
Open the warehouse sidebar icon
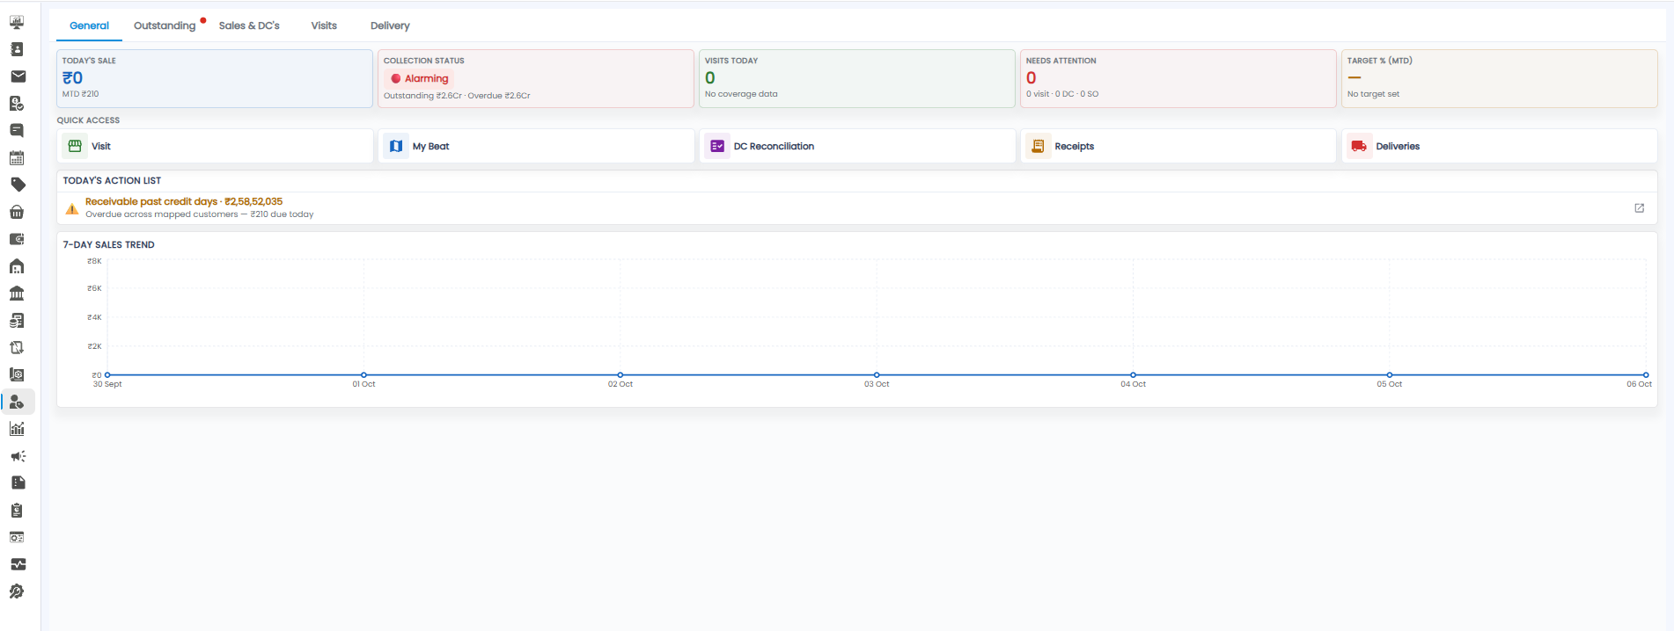17,266
